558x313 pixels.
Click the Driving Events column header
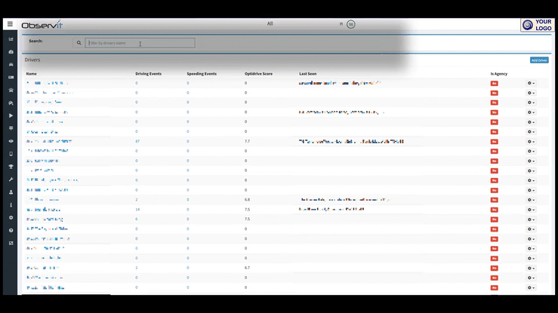click(149, 74)
